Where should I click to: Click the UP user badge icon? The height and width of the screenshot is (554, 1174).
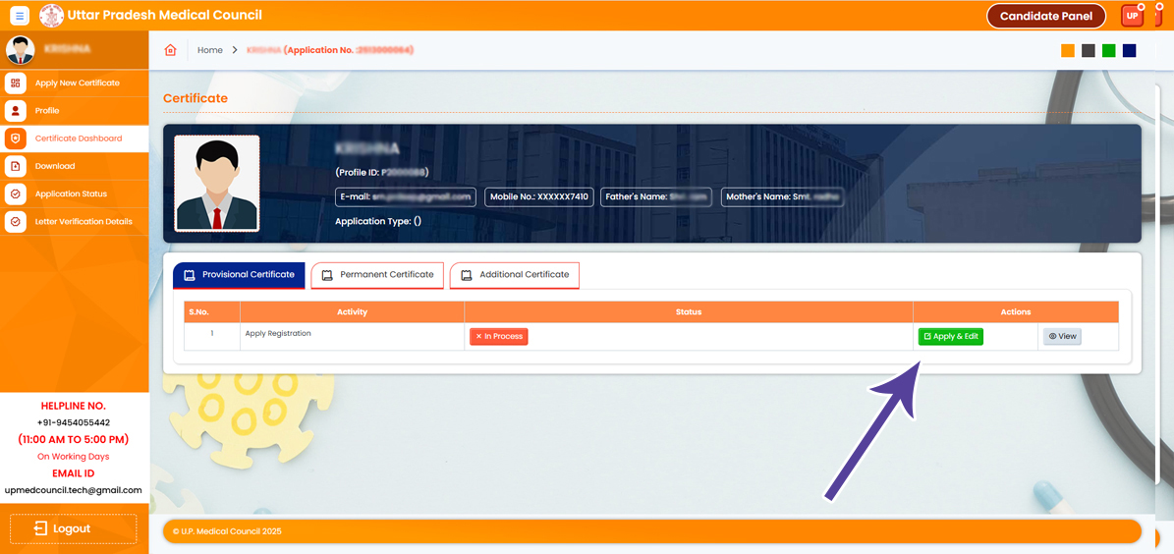click(x=1133, y=16)
